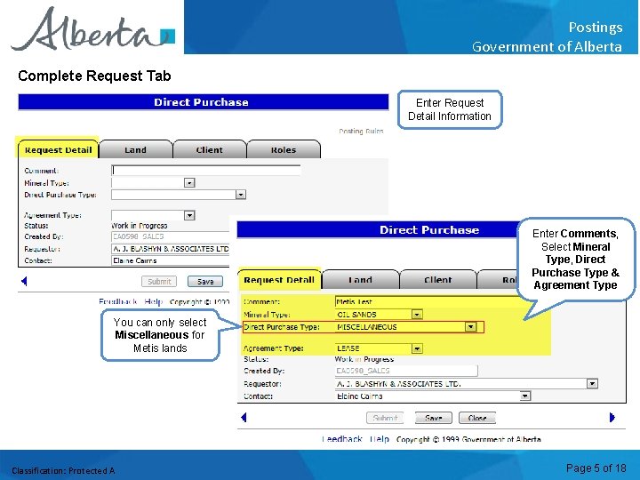Select the Client tab in the front form
640x480 pixels.
coord(438,280)
